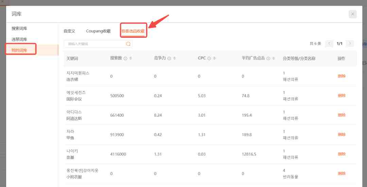Image resolution: width=367 pixels, height=187 pixels.
Task: Select keyword text 国际会议
Action: pos(74,99)
